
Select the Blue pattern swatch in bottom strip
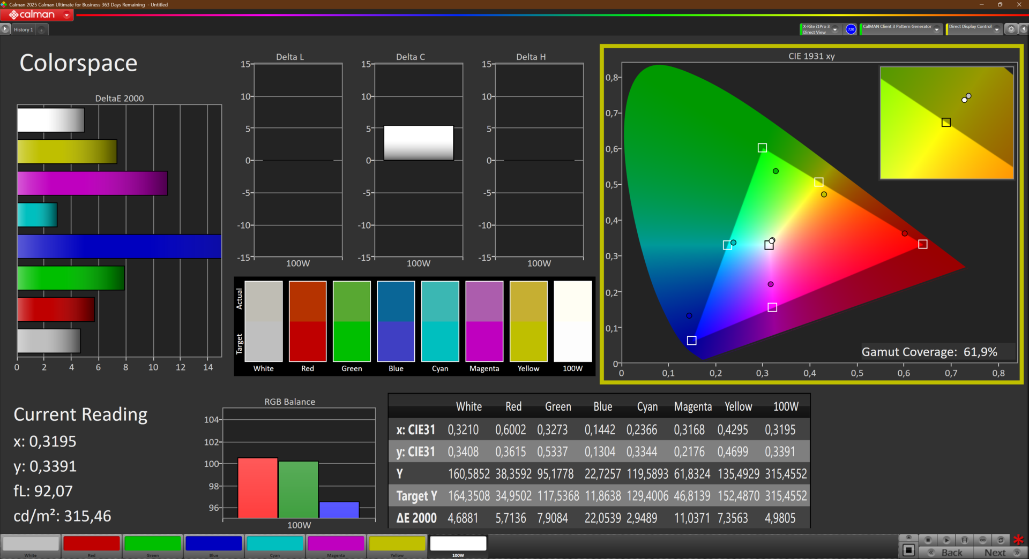click(214, 546)
